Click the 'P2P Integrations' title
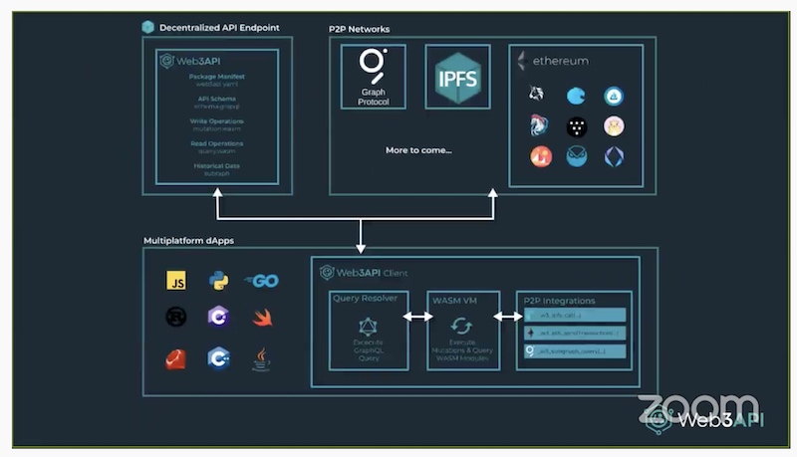The image size is (797, 457). click(559, 301)
